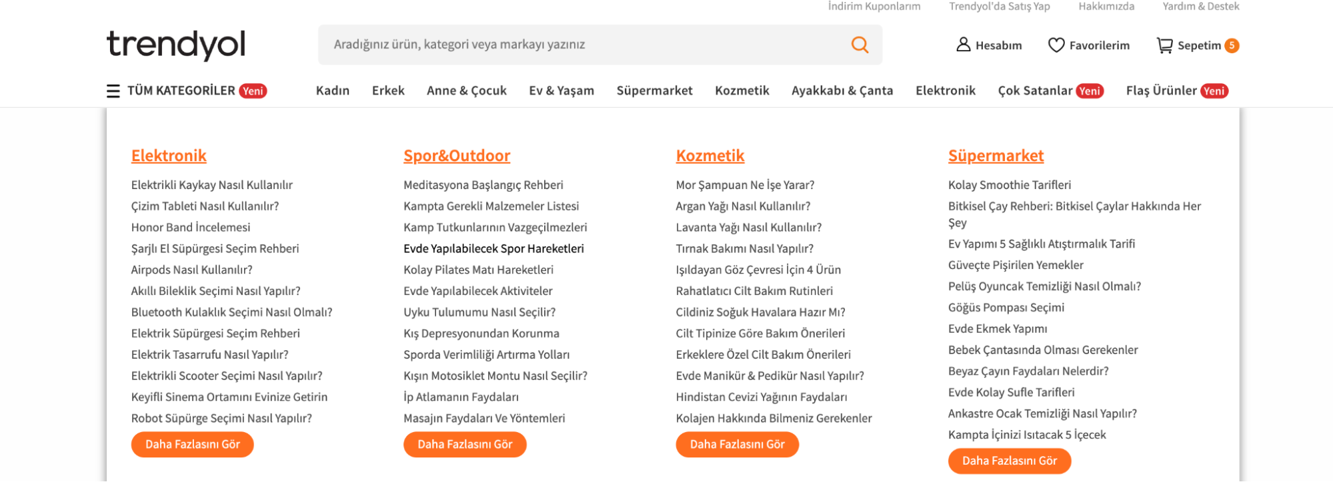1333x482 pixels.
Task: Click the orange search magnifier icon
Action: coord(860,45)
